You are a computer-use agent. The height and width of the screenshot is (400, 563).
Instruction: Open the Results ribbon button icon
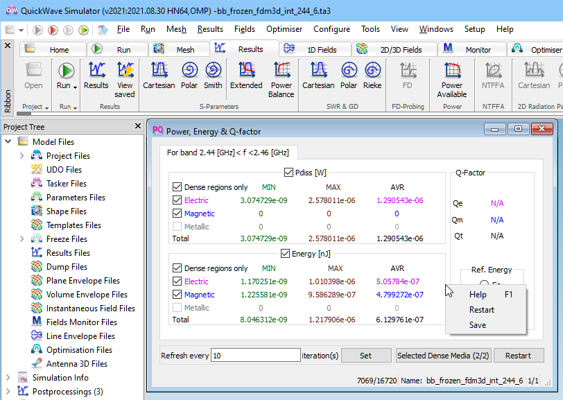pos(96,69)
